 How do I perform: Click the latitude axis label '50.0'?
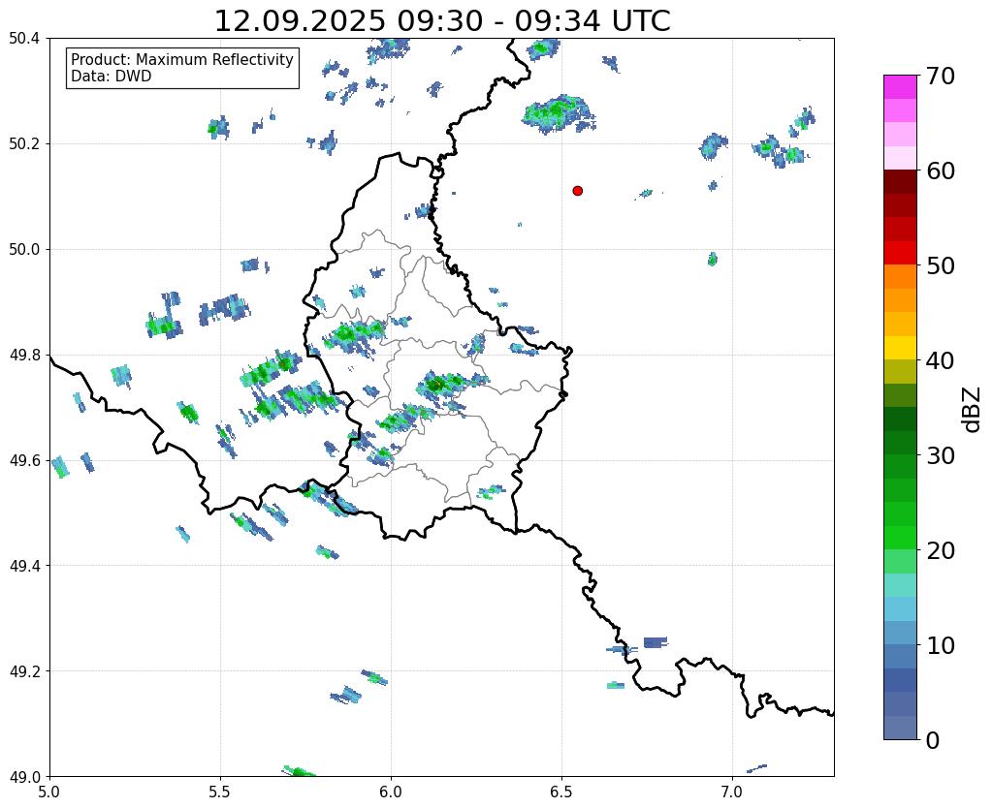point(24,250)
